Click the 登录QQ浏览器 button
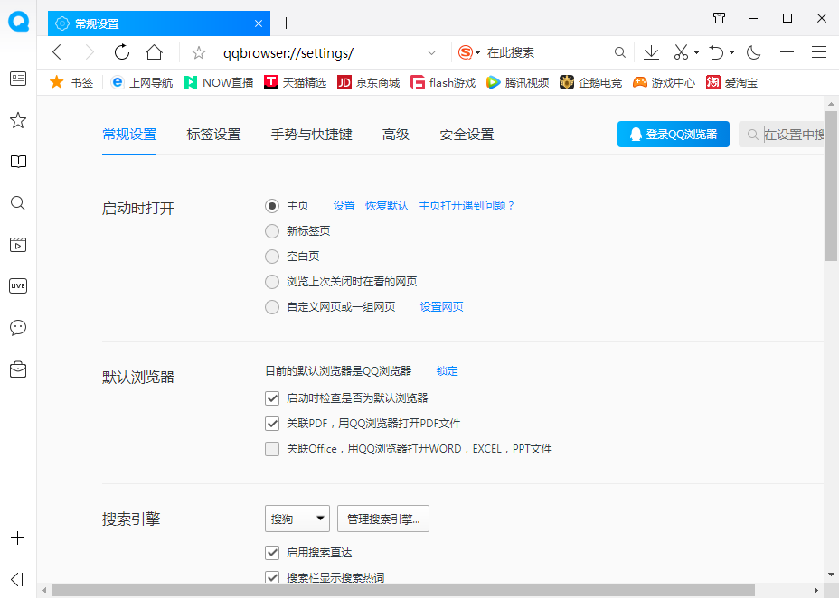The image size is (839, 598). pos(673,135)
